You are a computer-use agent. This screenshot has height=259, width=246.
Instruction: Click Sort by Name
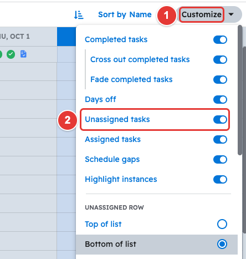coord(125,14)
